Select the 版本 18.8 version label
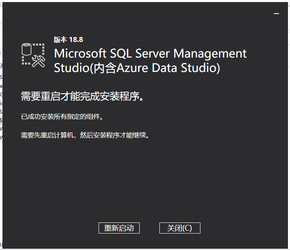The image size is (290, 250). (69, 39)
